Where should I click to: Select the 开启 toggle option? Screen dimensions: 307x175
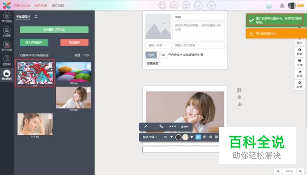(162, 55)
